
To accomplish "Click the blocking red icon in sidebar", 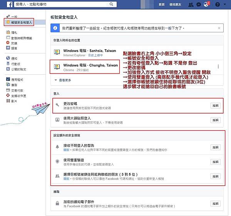I will point(8,43).
